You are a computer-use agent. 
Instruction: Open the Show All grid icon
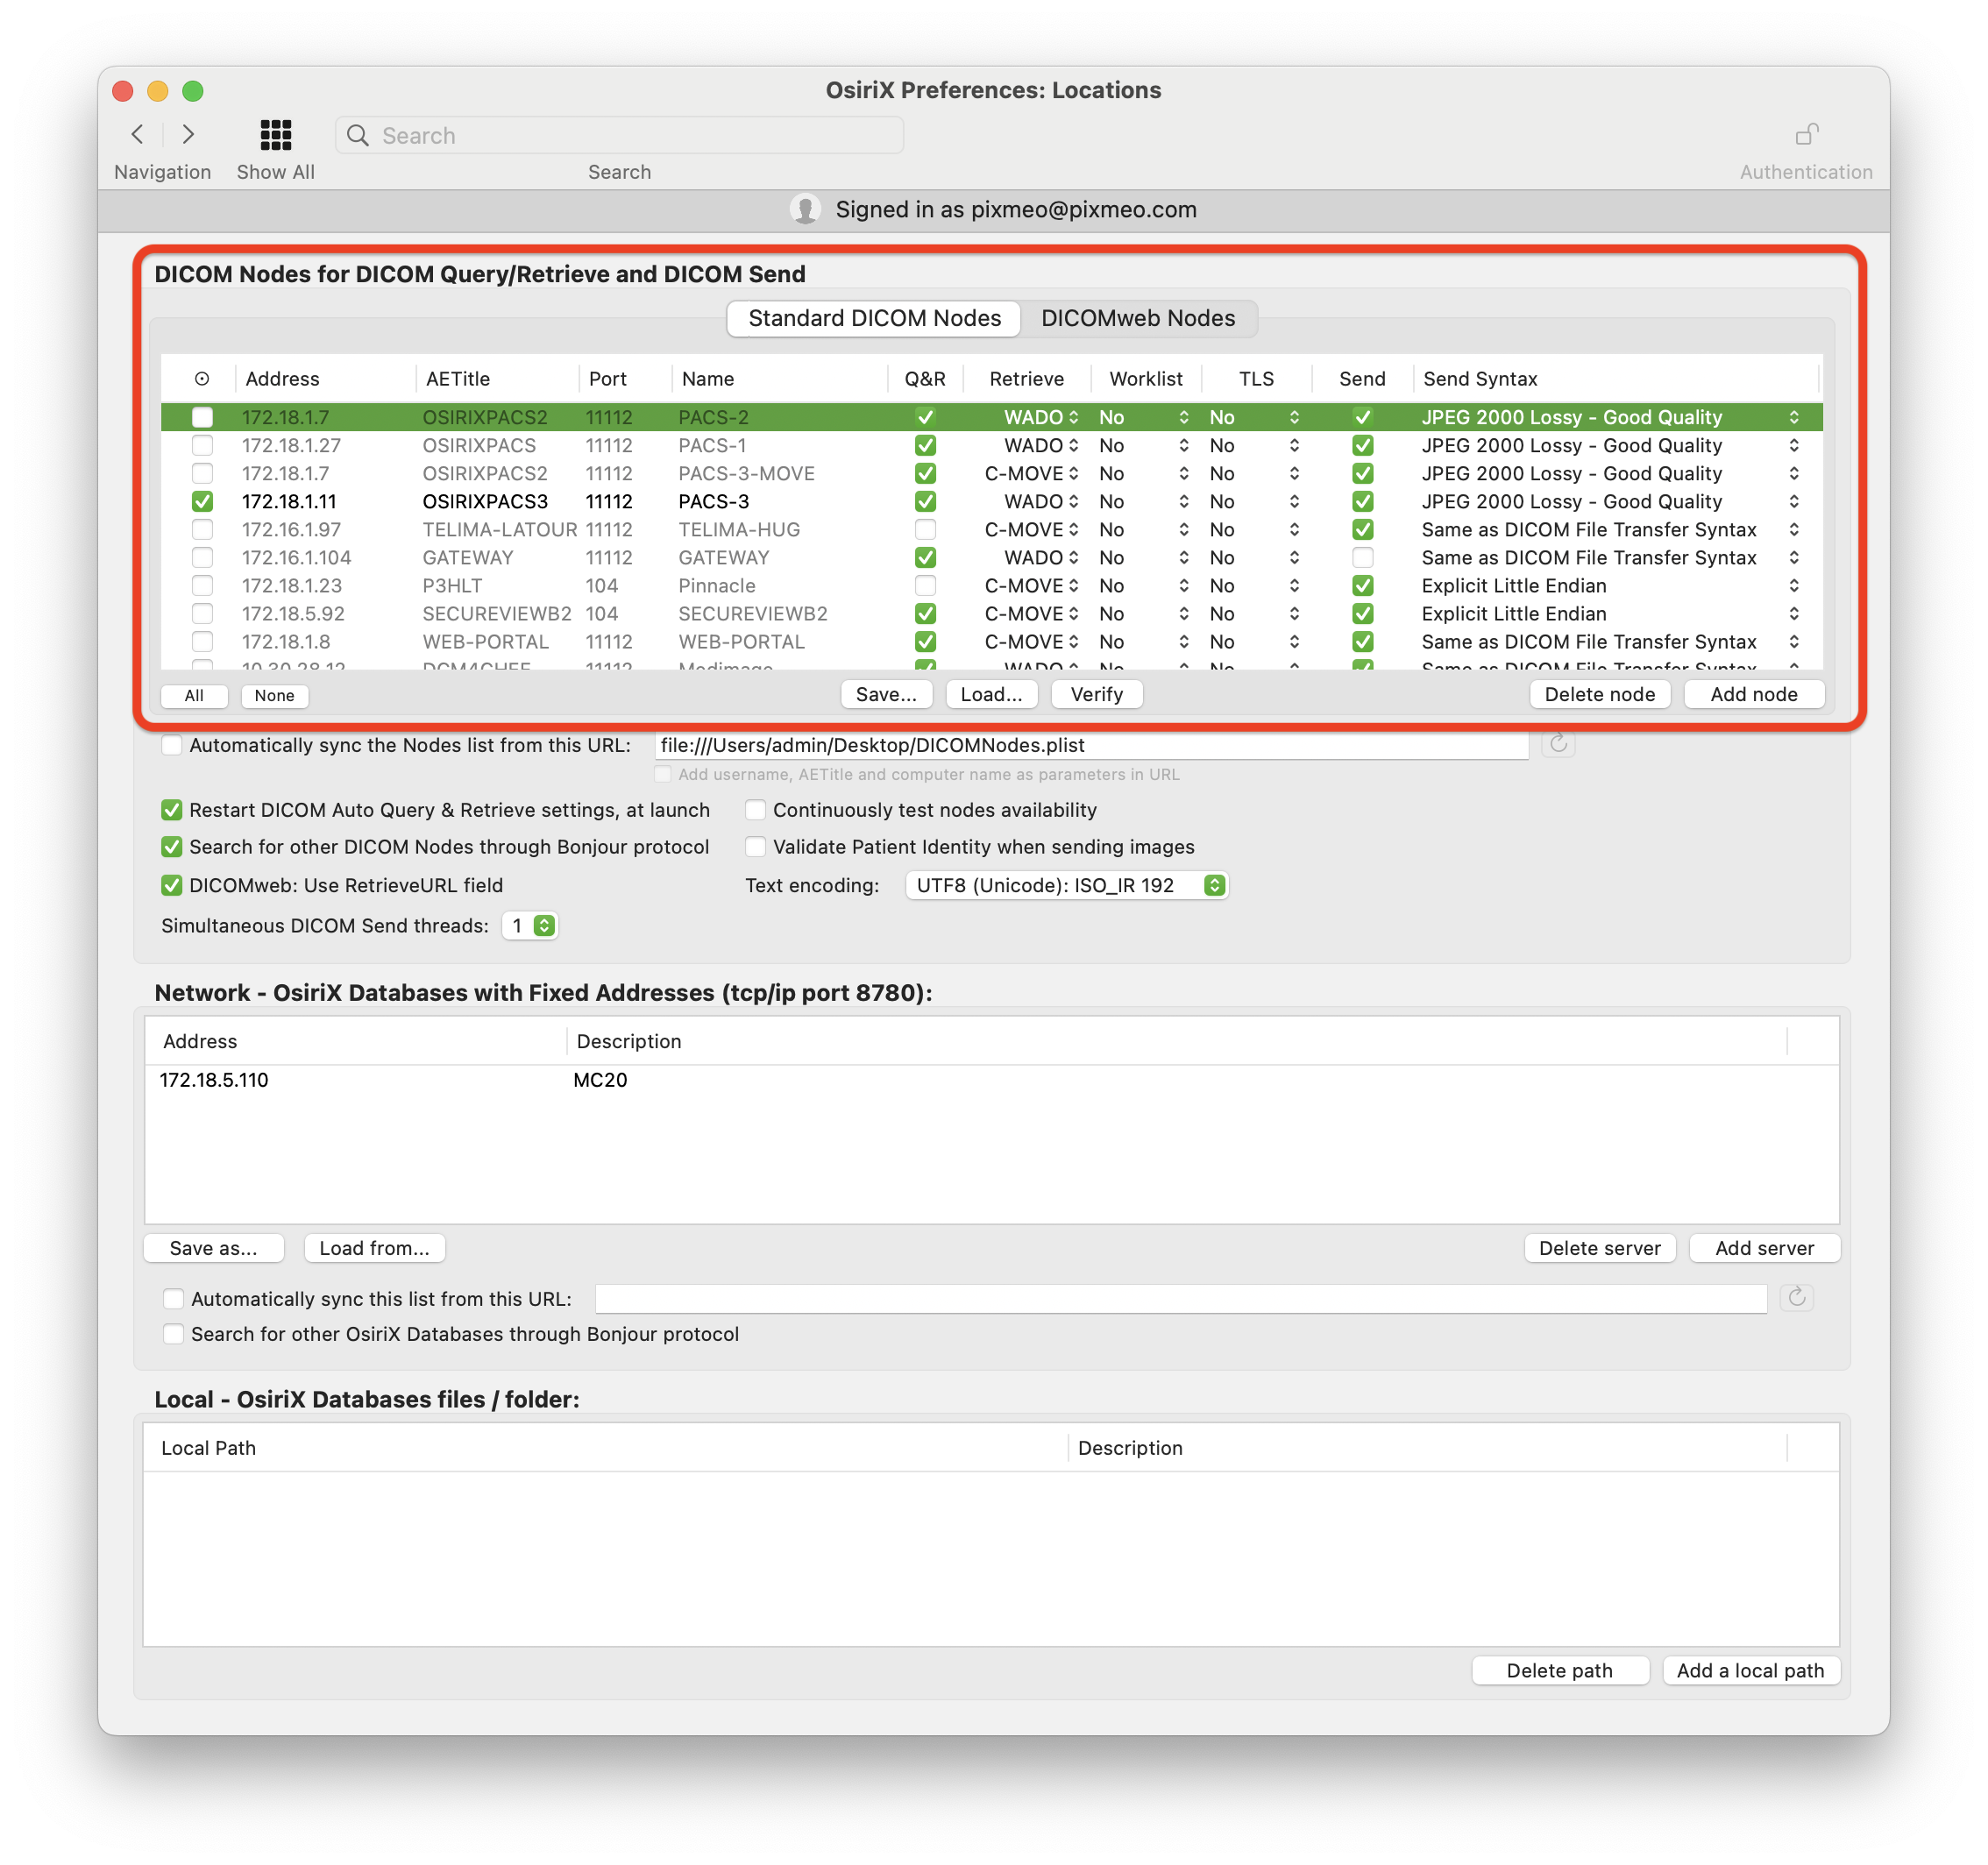click(276, 134)
